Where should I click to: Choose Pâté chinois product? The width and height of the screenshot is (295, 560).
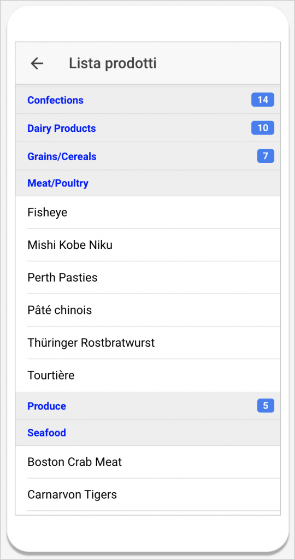(147, 310)
